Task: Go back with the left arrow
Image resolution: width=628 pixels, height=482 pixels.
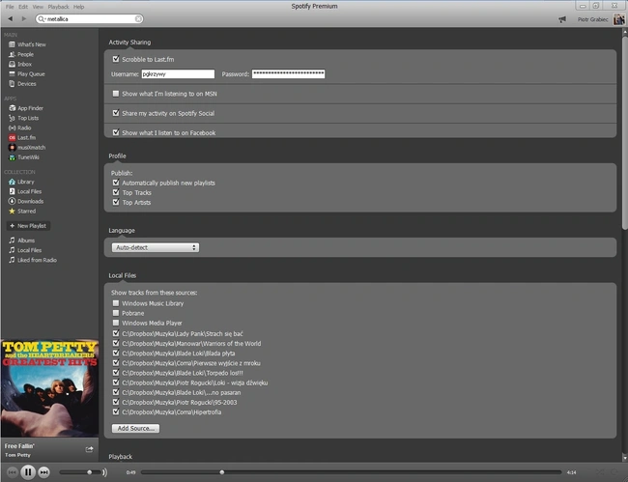Action: [x=11, y=18]
